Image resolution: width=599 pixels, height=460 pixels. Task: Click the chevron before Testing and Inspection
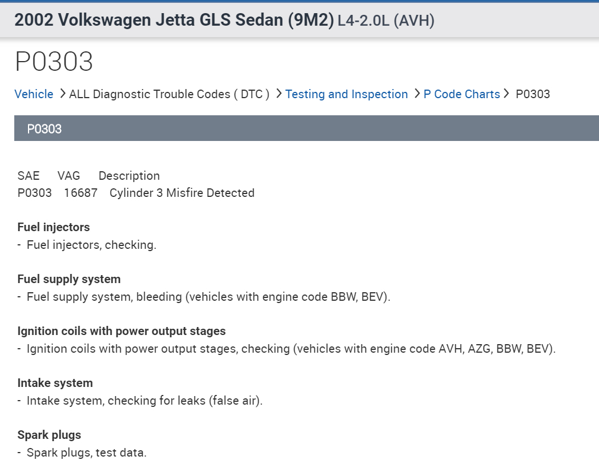coord(279,94)
